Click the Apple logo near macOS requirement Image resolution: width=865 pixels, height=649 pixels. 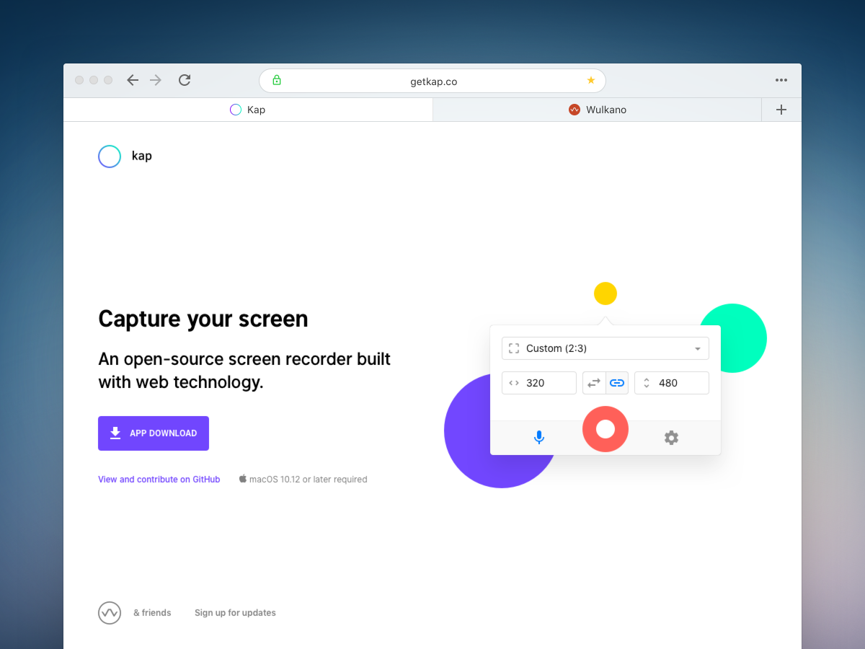point(243,479)
